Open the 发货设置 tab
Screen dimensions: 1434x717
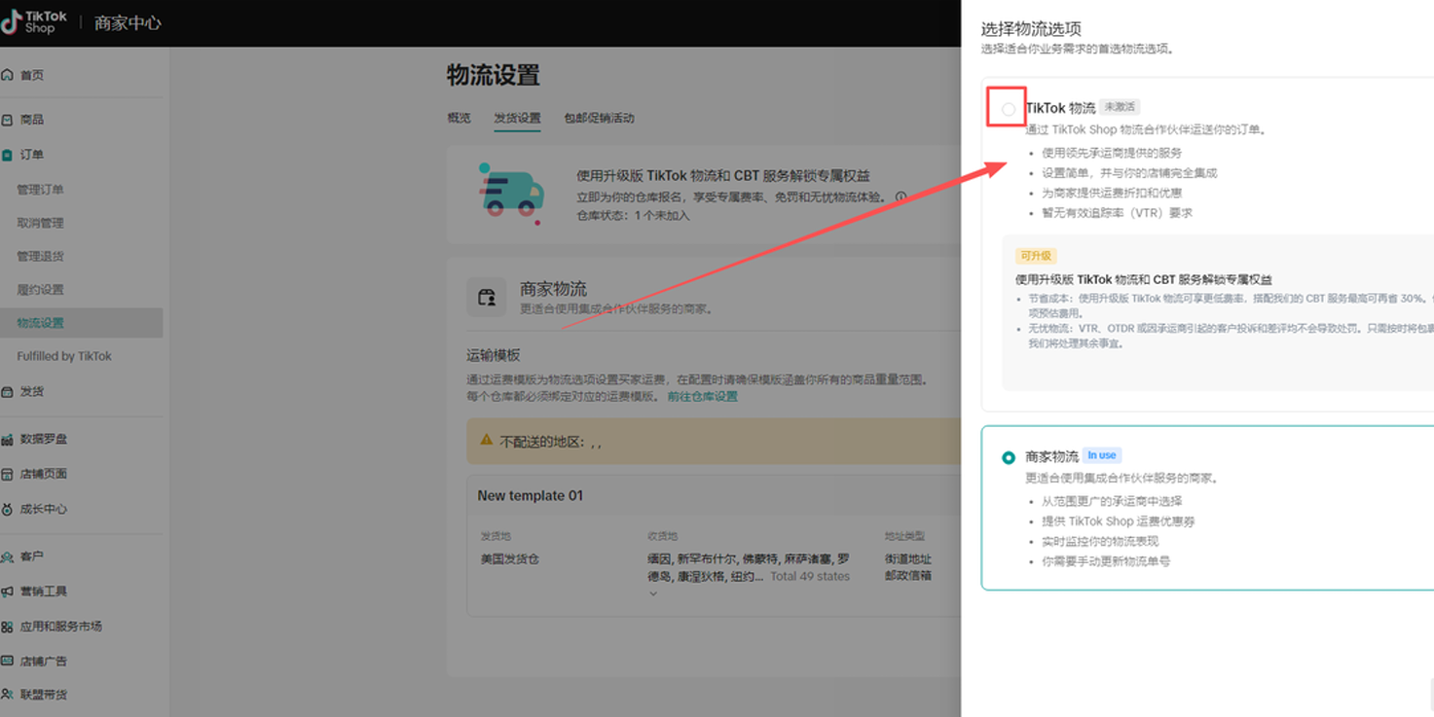519,118
